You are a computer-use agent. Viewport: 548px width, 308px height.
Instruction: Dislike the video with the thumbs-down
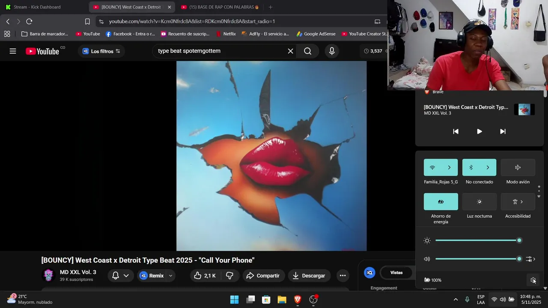(x=229, y=275)
